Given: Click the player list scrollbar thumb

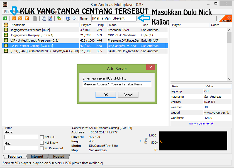Looking at the screenshot, I should click(229, 37).
